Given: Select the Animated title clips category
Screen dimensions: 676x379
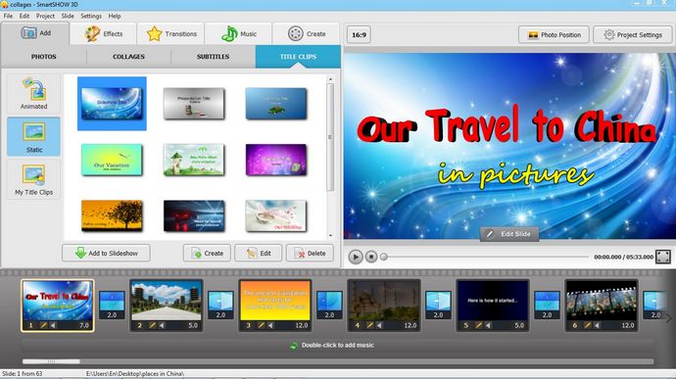Looking at the screenshot, I should pos(33,94).
